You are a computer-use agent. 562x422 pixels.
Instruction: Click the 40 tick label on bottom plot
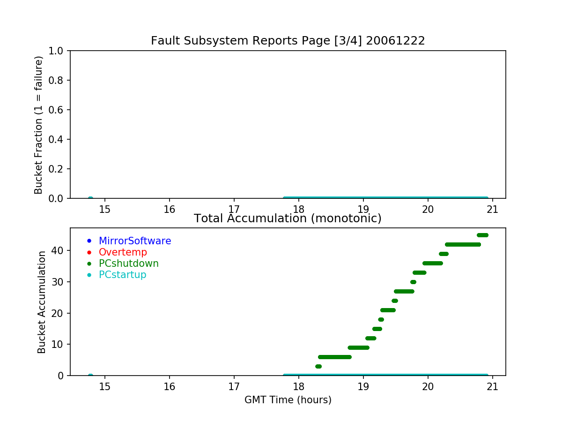click(x=58, y=250)
